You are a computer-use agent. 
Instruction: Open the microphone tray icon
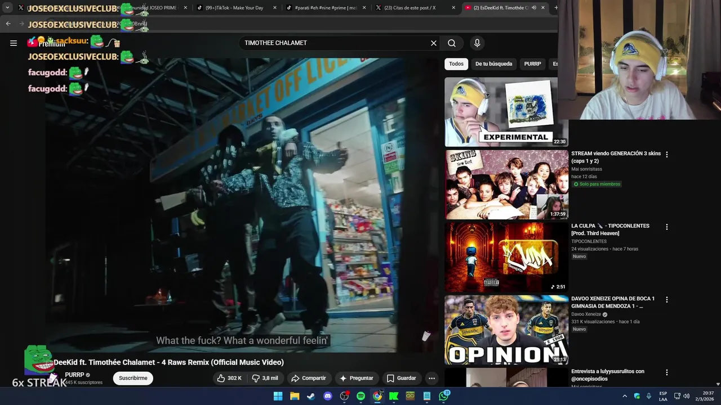649,396
